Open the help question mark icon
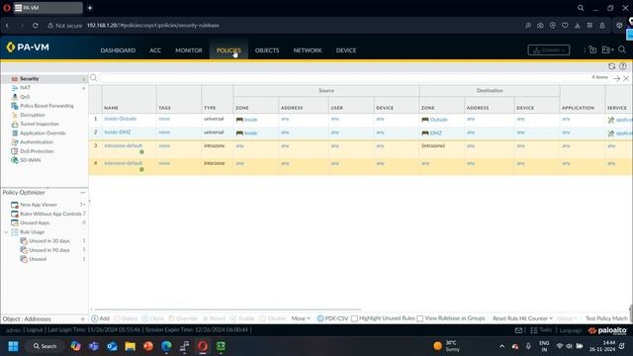This screenshot has width=633, height=356. (623, 66)
